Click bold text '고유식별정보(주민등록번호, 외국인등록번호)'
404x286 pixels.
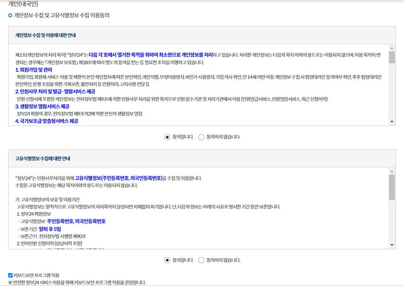coord(119,178)
